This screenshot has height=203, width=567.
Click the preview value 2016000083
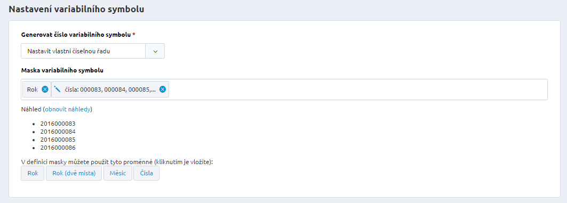58,124
